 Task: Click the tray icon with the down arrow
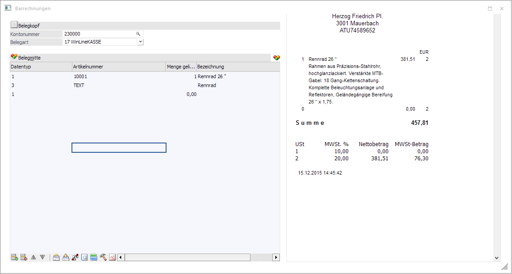pos(56,257)
